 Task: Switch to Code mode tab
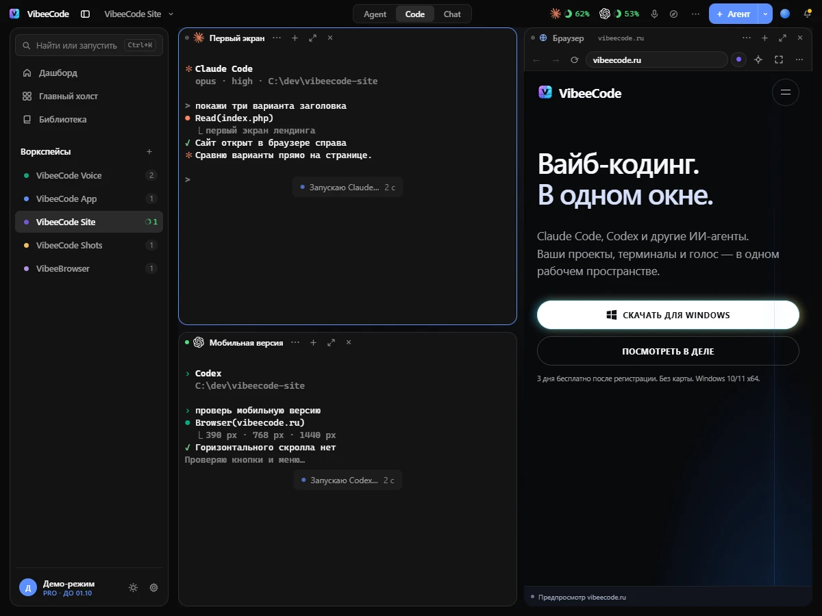[415, 14]
